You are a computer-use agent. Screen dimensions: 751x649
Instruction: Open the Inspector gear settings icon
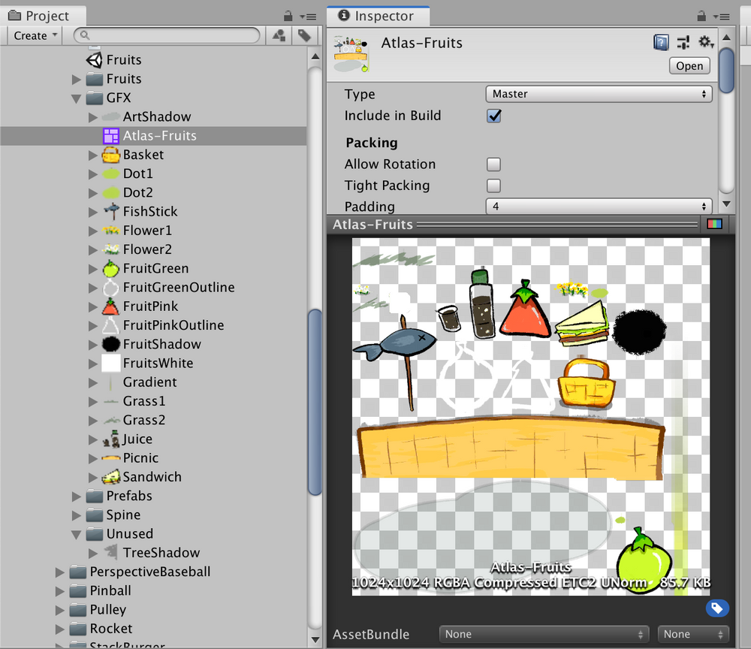pyautogui.click(x=706, y=43)
